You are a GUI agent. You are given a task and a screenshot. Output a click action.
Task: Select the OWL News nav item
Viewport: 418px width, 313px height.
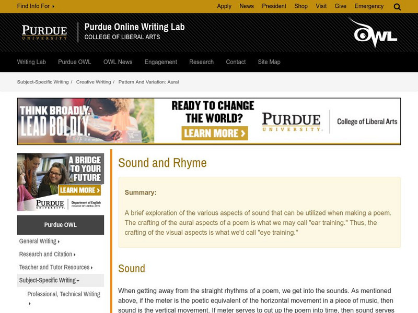click(x=118, y=62)
